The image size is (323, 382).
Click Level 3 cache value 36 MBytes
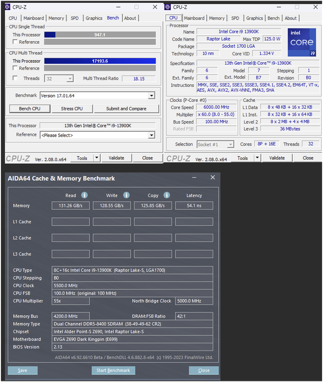(290, 128)
